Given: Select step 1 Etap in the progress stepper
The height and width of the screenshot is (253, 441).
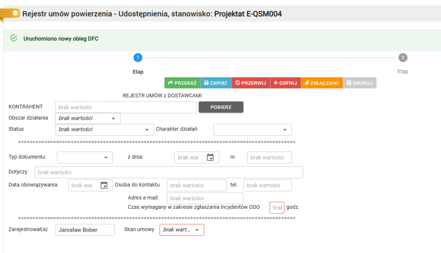Looking at the screenshot, I should 137,58.
